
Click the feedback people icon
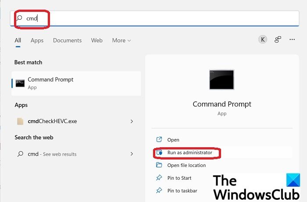coord(278,39)
